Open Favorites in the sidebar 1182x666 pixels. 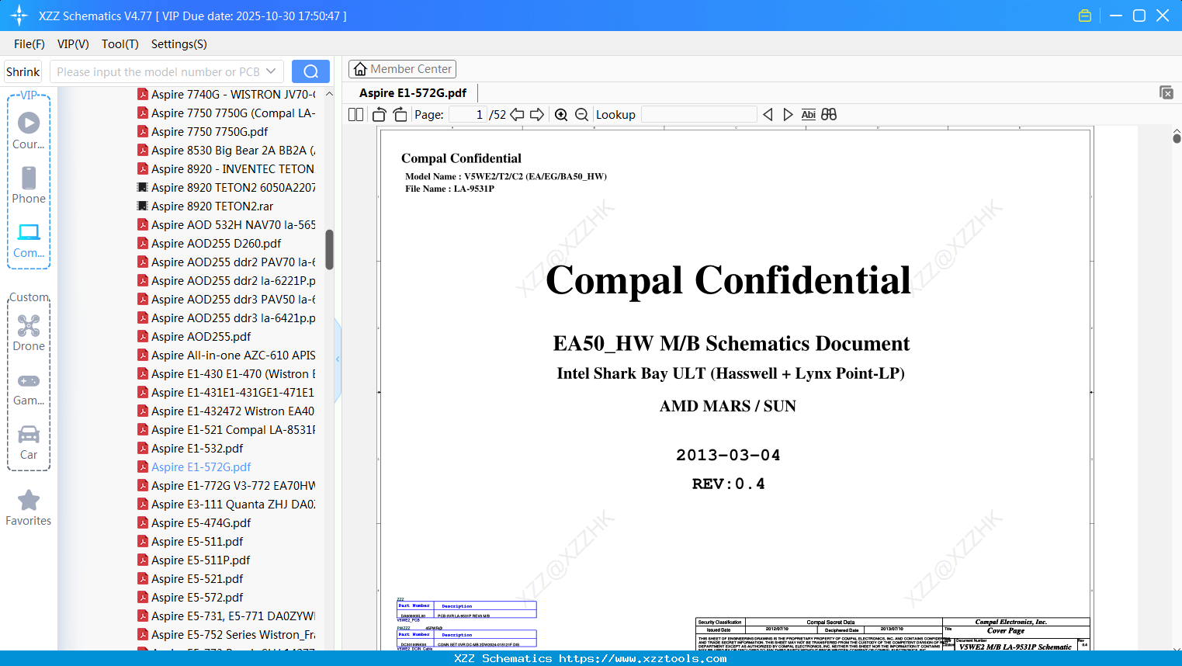(x=29, y=508)
